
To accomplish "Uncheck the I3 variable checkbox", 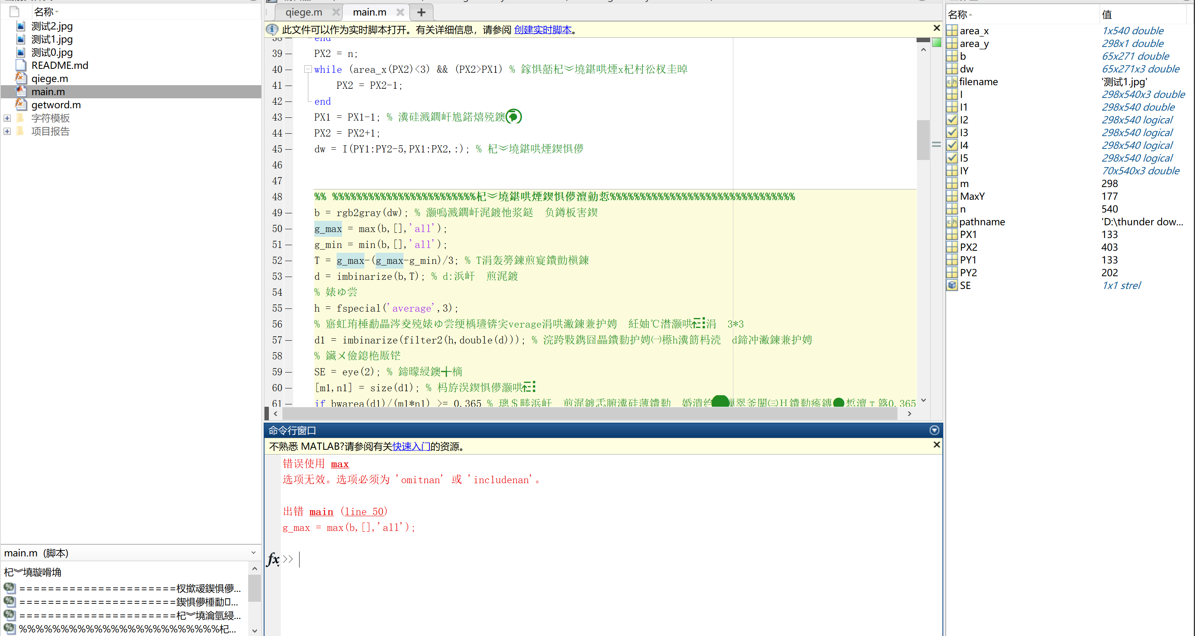I will click(x=952, y=132).
